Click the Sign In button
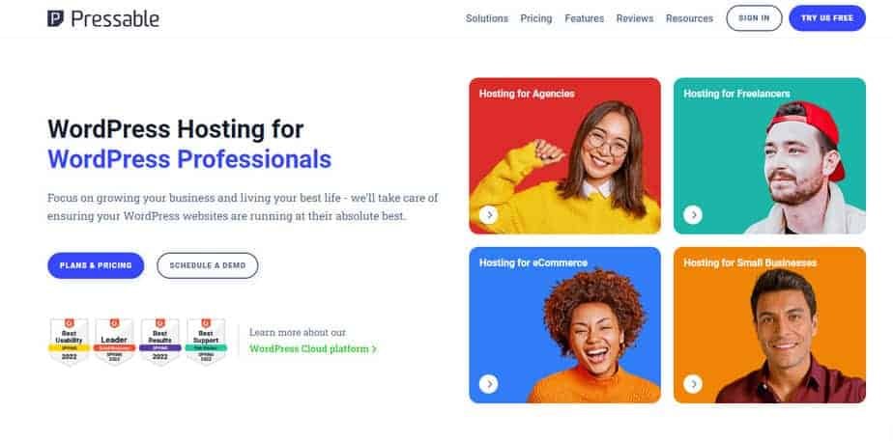 754,18
